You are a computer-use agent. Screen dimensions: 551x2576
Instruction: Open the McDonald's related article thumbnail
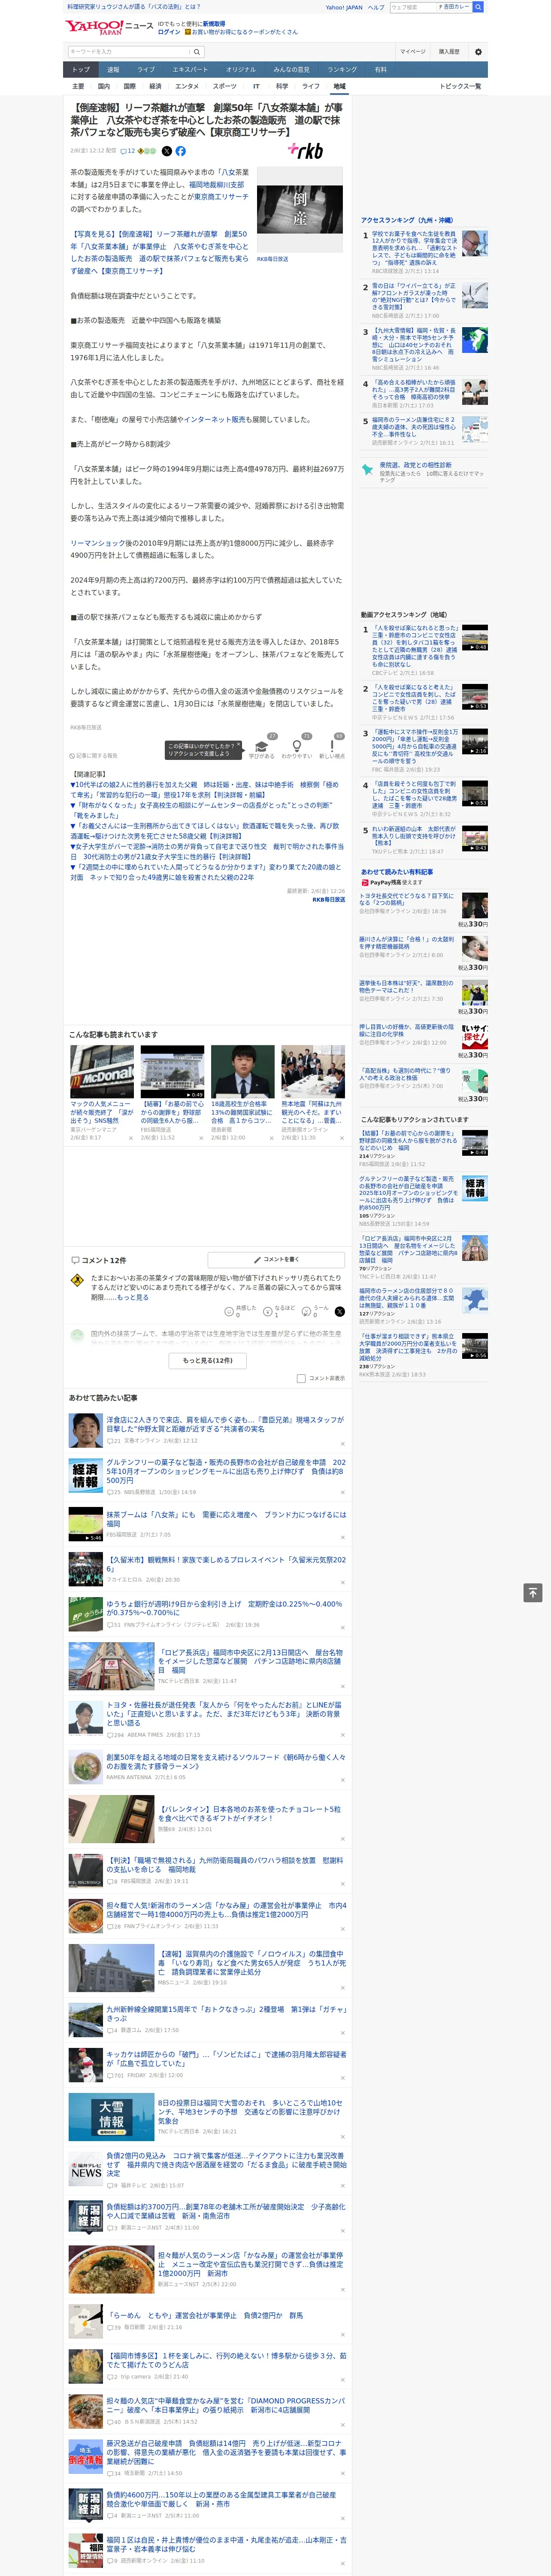tap(102, 1071)
